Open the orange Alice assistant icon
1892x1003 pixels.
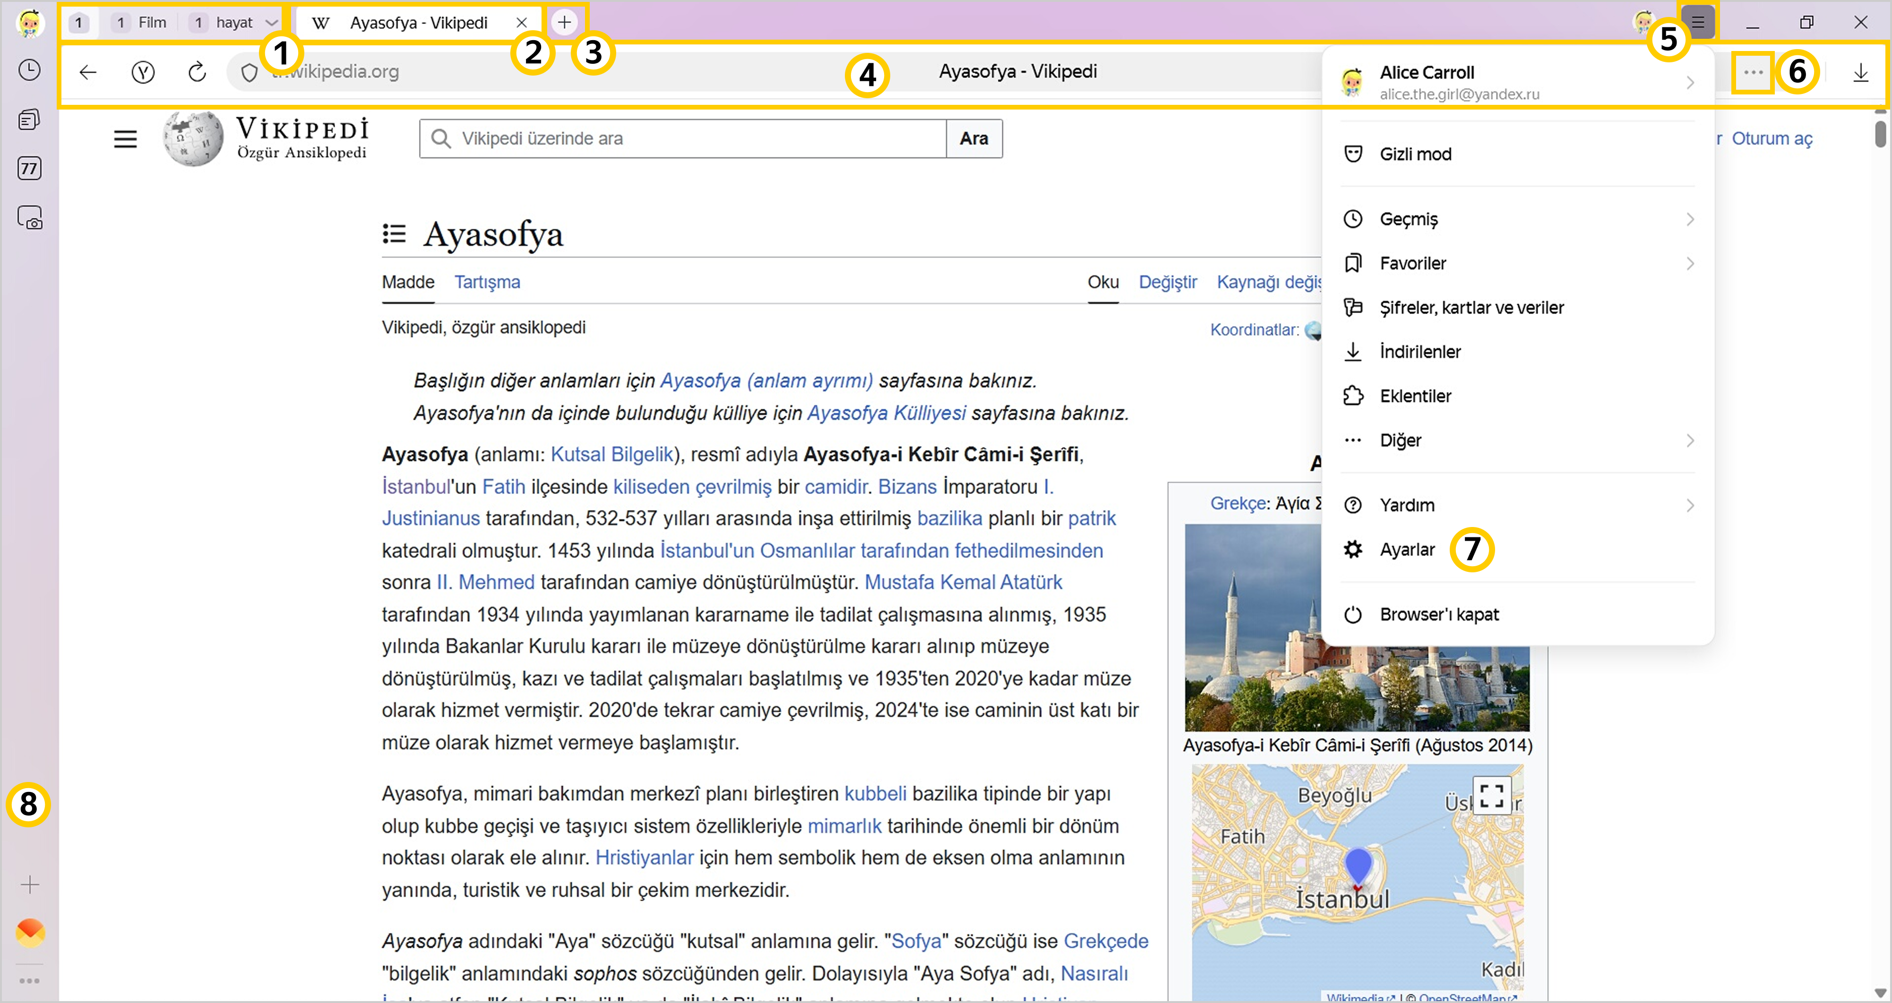click(30, 933)
